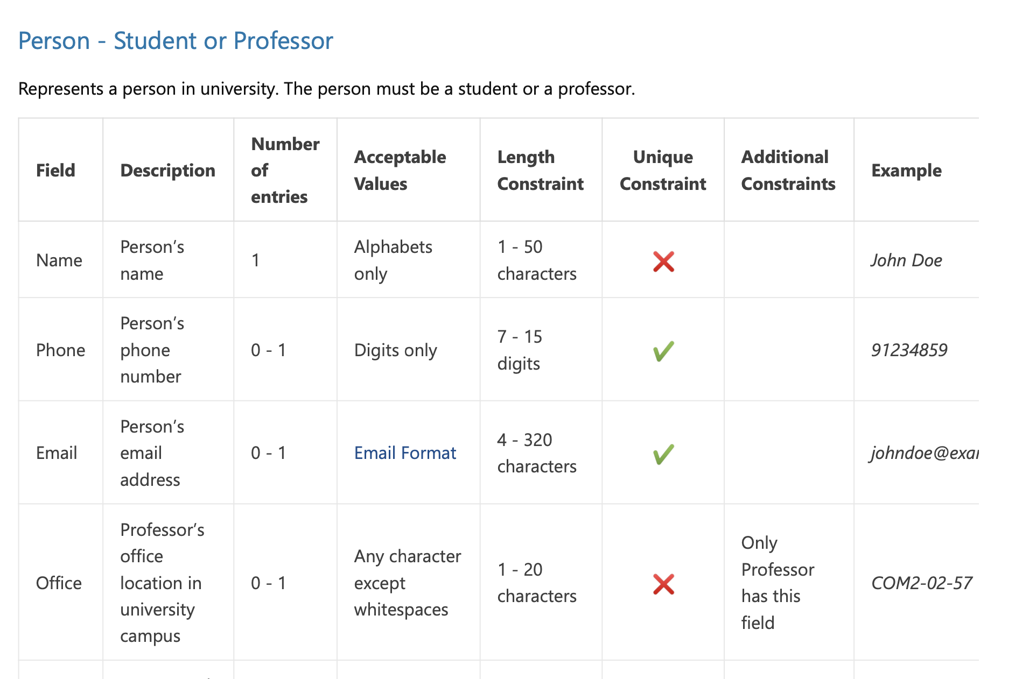Click the truncated johndoe email example
Image resolution: width=1022 pixels, height=679 pixels.
[x=925, y=453]
